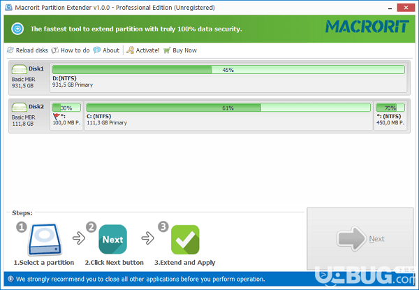Click the Basic MBR text under Disk1
The width and height of the screenshot is (419, 290).
[x=23, y=80]
